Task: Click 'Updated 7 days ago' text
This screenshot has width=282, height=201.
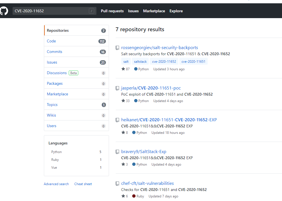Action: [x=163, y=196]
